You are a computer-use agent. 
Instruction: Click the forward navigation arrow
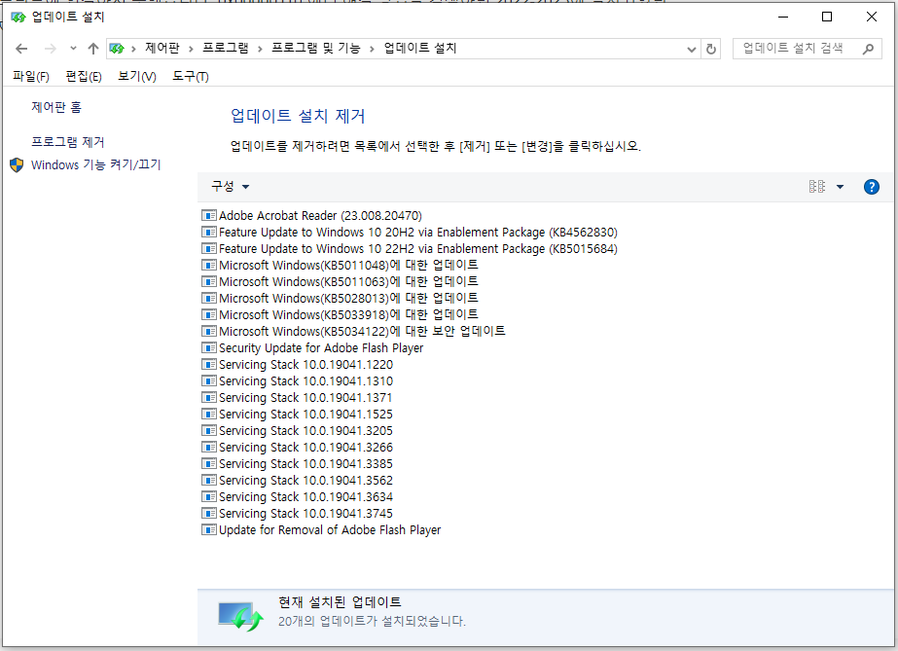50,48
